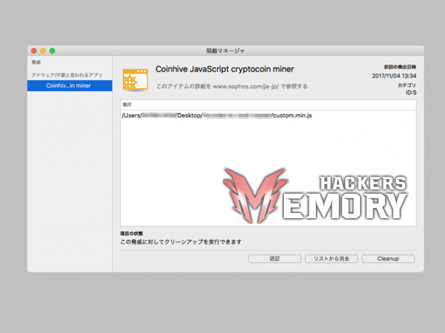Select the custom.min.js file path row
445x333 pixels.
(268, 115)
